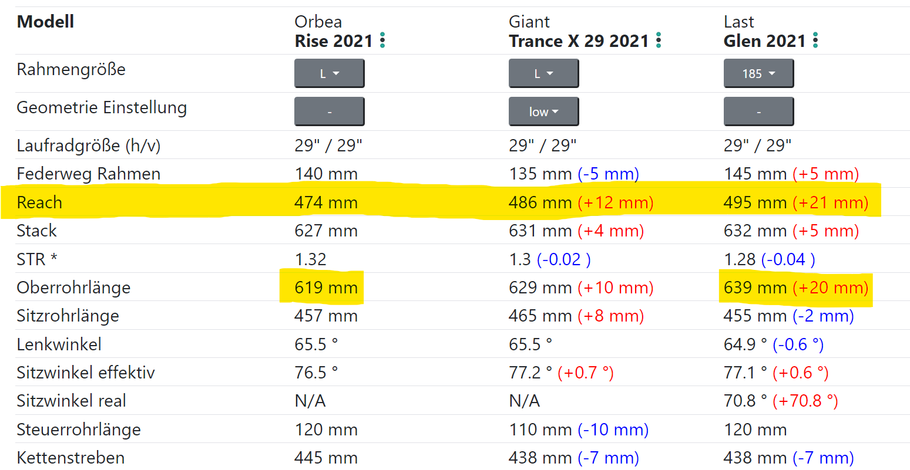Click the 'Modell' column header

point(45,22)
